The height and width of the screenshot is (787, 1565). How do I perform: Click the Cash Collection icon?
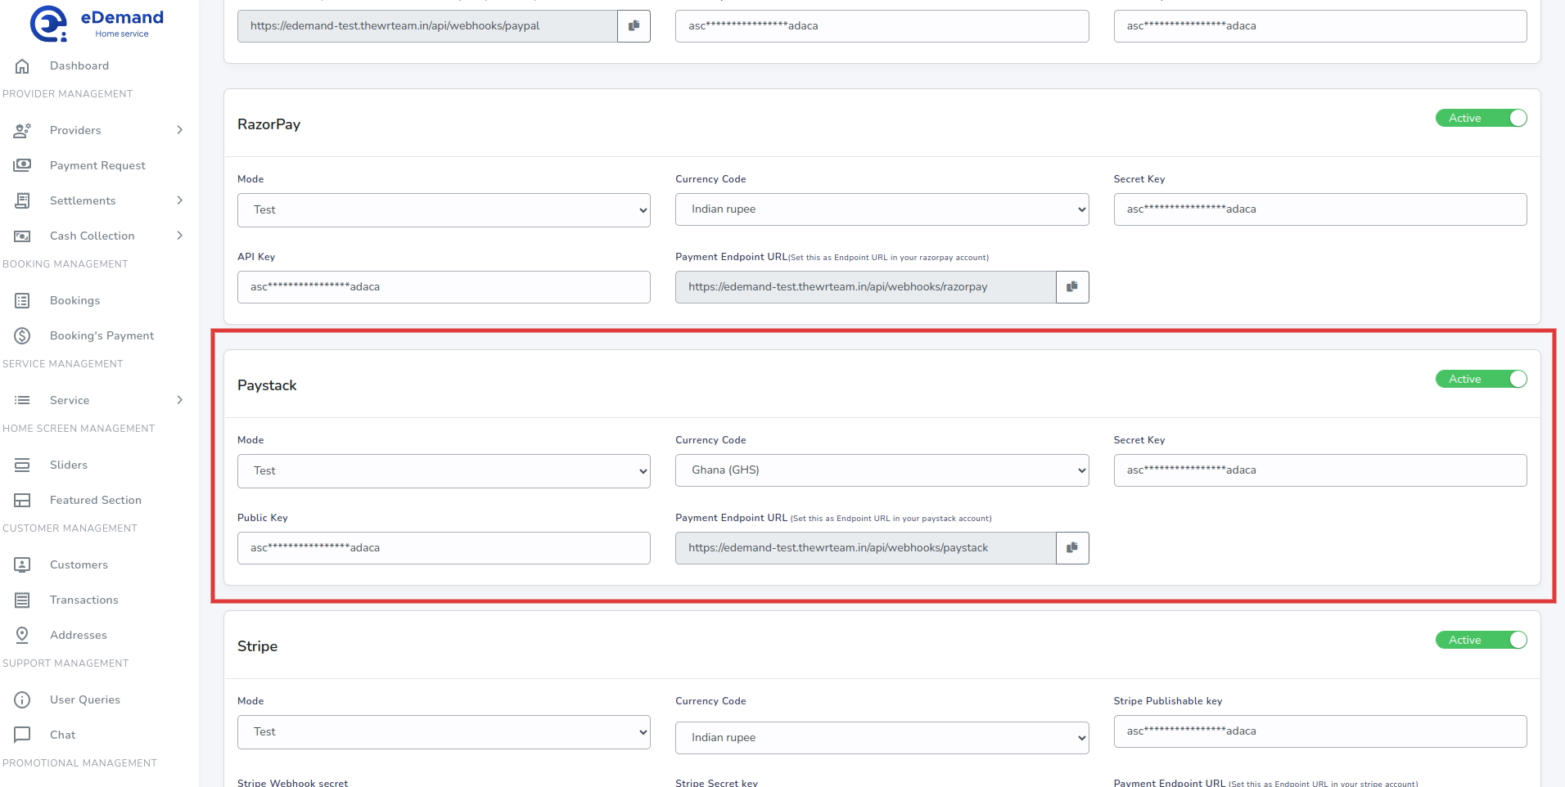(x=22, y=236)
